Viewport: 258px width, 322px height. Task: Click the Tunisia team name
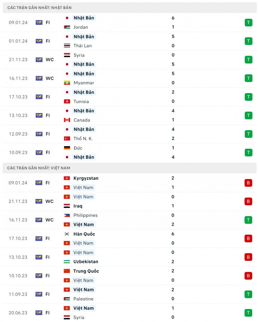click(x=81, y=101)
